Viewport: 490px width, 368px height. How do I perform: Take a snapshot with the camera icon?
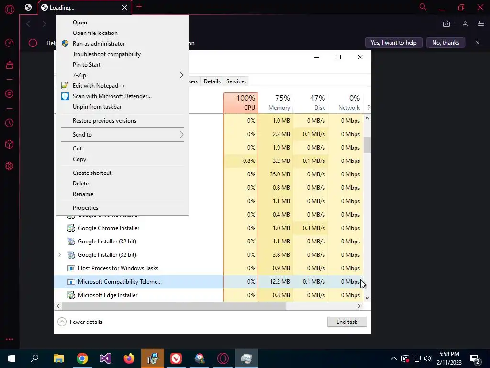(x=446, y=24)
